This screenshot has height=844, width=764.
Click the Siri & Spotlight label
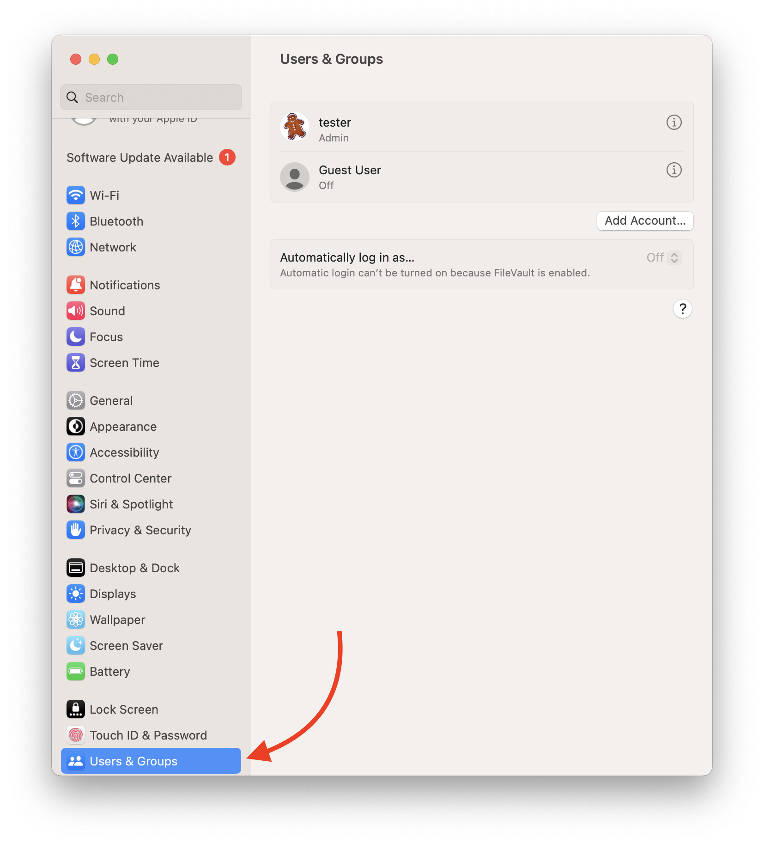[131, 504]
